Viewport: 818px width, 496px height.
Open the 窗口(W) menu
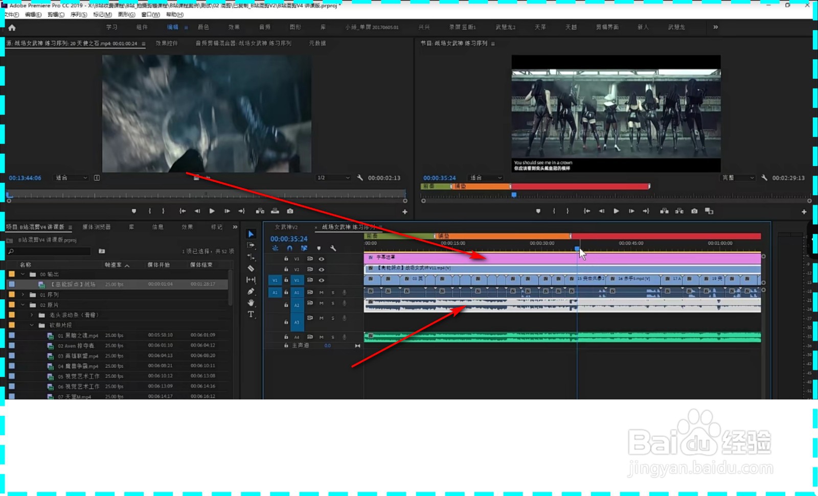tap(150, 14)
